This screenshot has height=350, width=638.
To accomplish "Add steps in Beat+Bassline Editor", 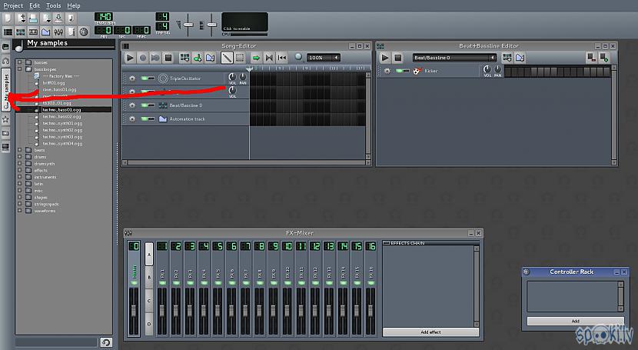I will coord(604,58).
